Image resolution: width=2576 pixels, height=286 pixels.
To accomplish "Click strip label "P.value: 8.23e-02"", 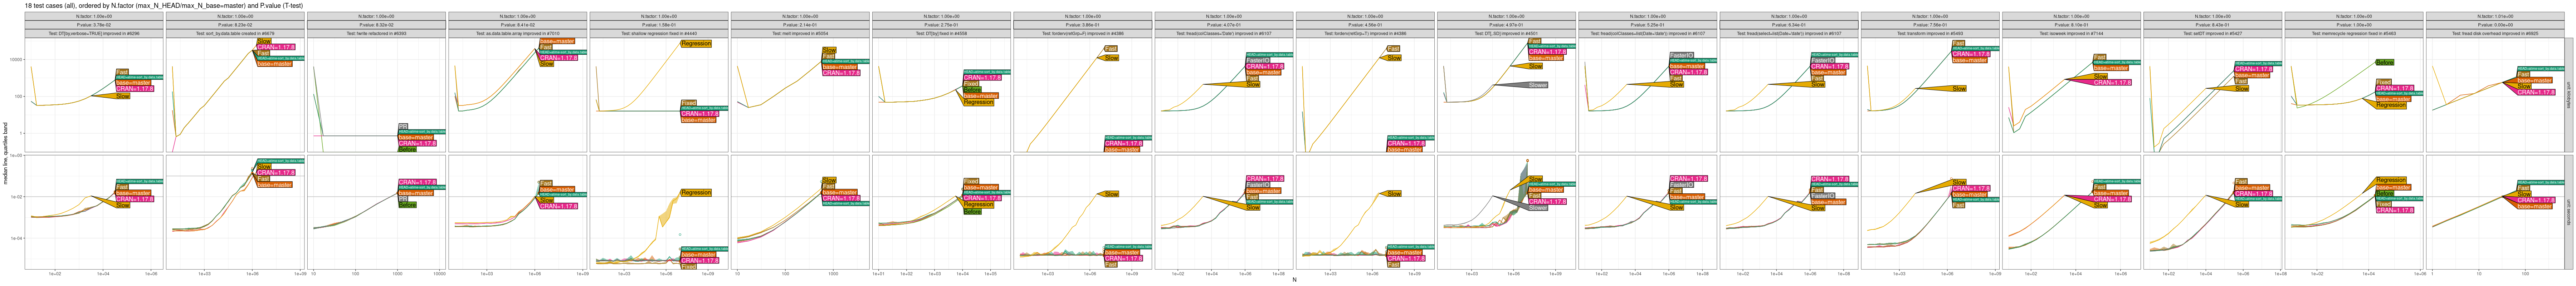I will [x=235, y=25].
